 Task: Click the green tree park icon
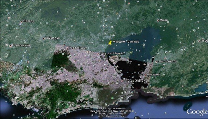[112, 98]
